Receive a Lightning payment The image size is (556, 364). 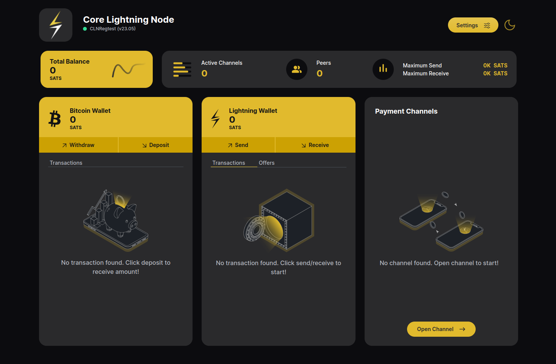pyautogui.click(x=315, y=145)
